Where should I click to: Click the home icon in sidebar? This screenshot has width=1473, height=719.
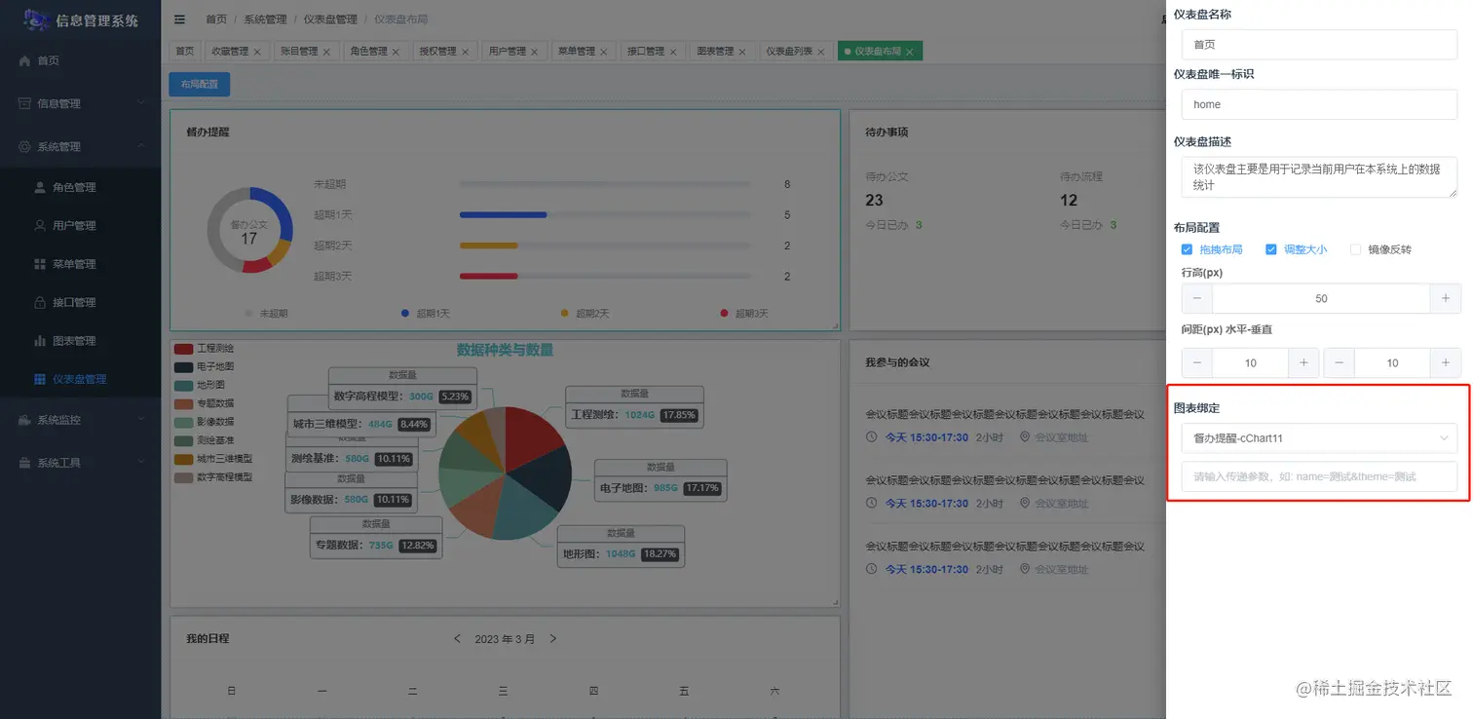point(25,60)
